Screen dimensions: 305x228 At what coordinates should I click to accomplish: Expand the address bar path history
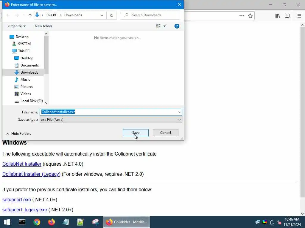click(102, 15)
